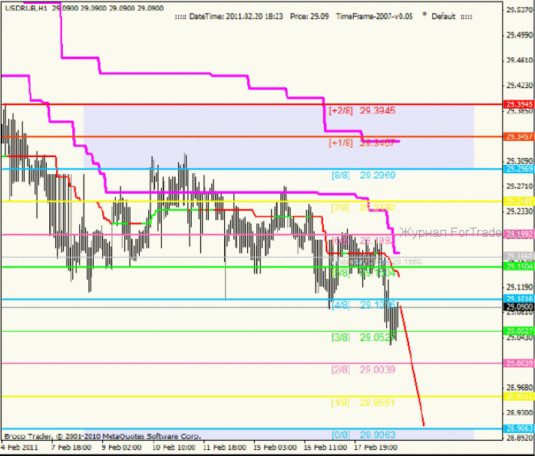Image resolution: width=535 pixels, height=456 pixels.
Task: Click the TimeFrame-2007-v0.05 indicator text
Action: point(374,16)
